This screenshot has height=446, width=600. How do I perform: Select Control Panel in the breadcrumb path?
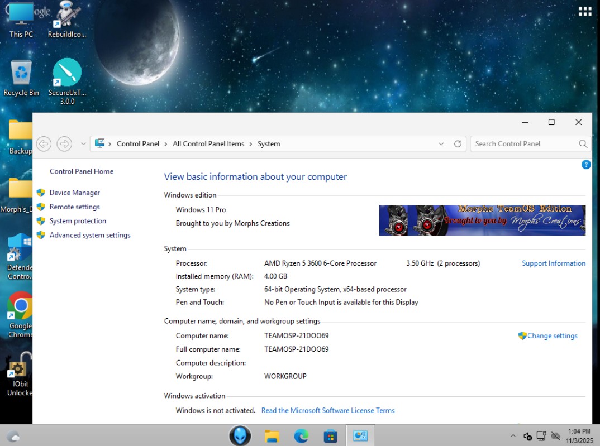(138, 144)
